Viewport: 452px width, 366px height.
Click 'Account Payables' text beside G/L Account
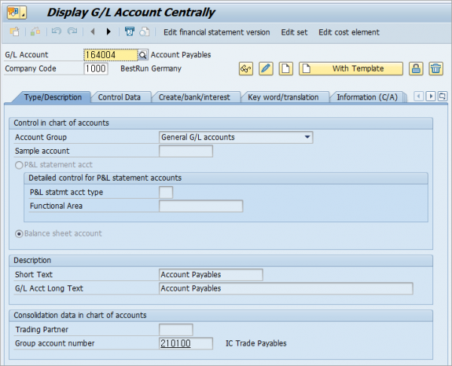(x=181, y=55)
